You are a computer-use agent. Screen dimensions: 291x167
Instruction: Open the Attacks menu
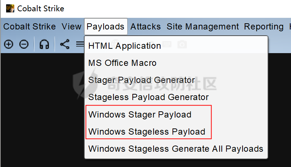click(x=145, y=27)
